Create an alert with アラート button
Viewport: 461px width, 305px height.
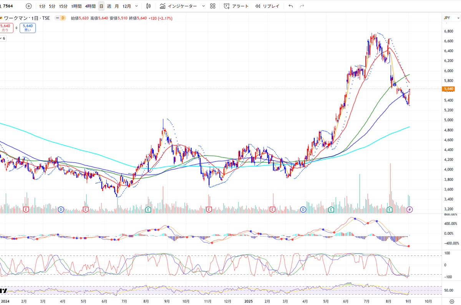[236, 6]
